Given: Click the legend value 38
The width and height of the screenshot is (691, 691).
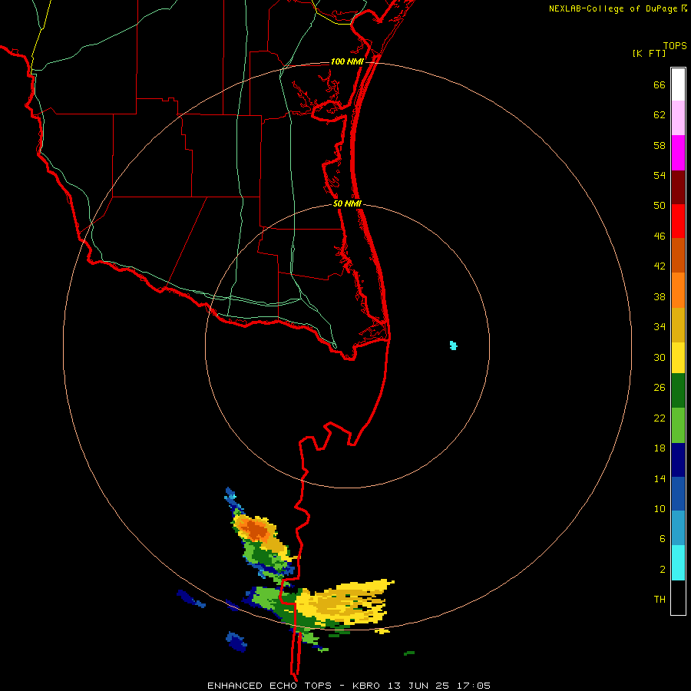Looking at the screenshot, I should (x=660, y=297).
